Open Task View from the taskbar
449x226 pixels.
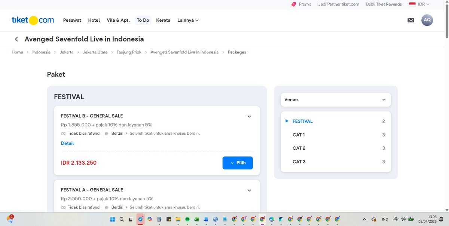131,219
